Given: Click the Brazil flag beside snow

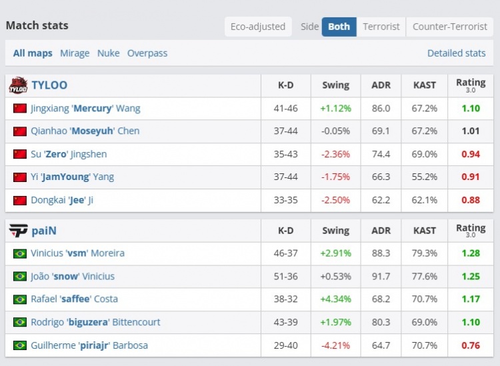Looking at the screenshot, I should pyautogui.click(x=20, y=277).
